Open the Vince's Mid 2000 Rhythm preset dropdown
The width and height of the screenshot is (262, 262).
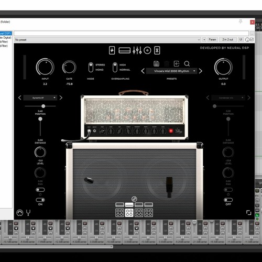[171, 71]
